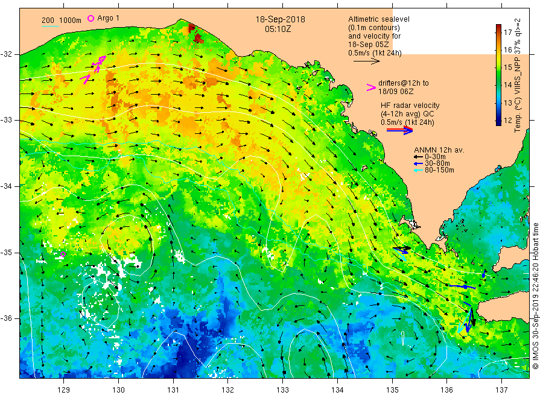The width and height of the screenshot is (543, 398).
Task: Click the '200 1000m' isobath label
Action: [x=62, y=21]
